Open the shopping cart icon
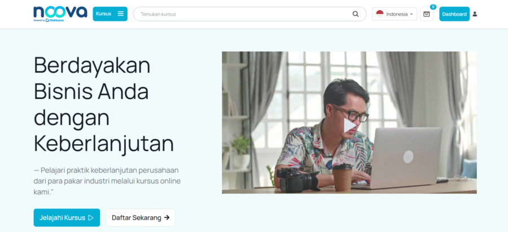 click(x=427, y=15)
